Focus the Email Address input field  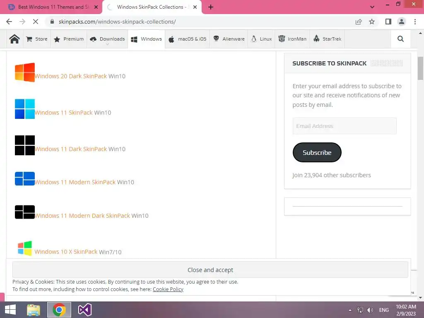point(344,126)
